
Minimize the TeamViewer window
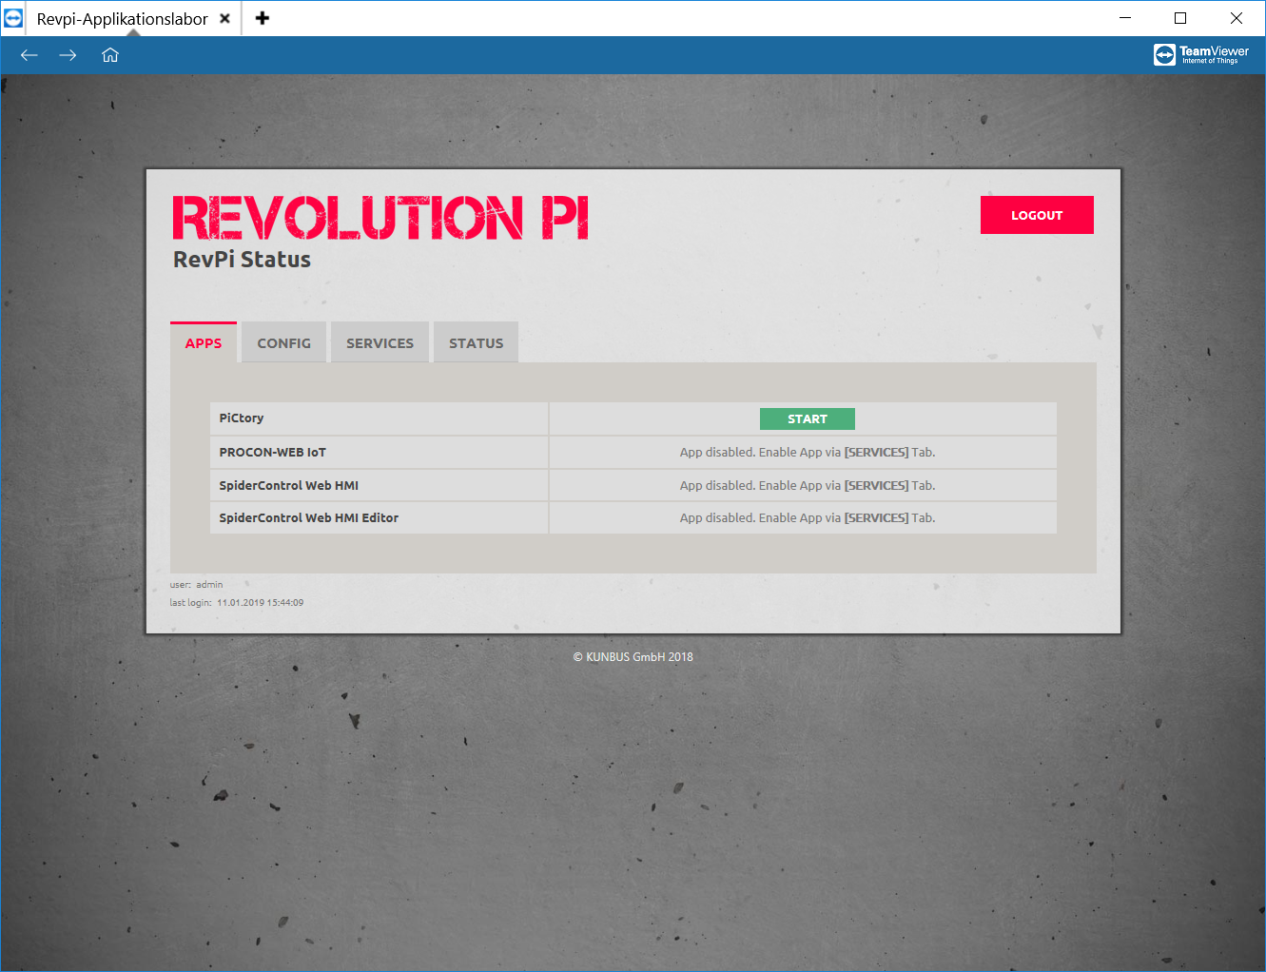point(1125,18)
